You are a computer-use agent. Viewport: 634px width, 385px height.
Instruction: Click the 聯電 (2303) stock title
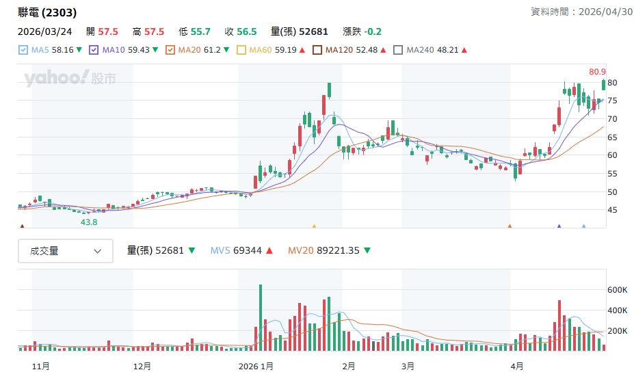(x=47, y=12)
